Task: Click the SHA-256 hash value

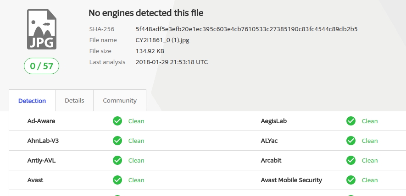Action: pyautogui.click(x=246, y=29)
